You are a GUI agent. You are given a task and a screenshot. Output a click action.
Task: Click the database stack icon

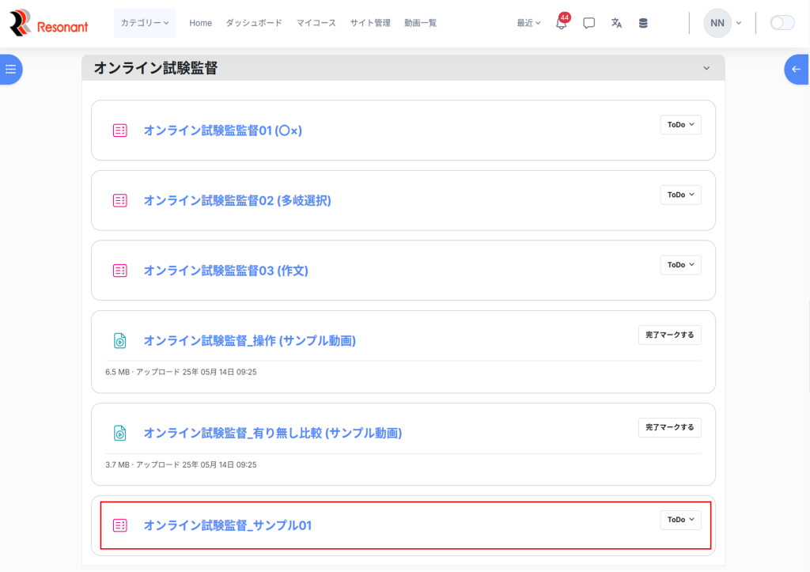(x=643, y=24)
